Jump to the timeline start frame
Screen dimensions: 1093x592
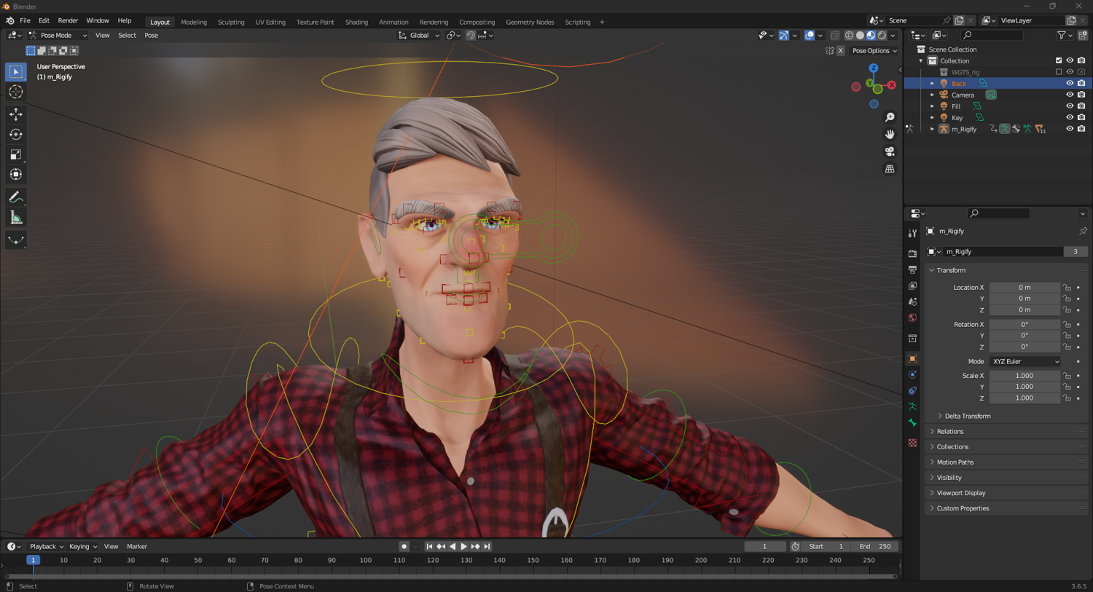pyautogui.click(x=429, y=546)
